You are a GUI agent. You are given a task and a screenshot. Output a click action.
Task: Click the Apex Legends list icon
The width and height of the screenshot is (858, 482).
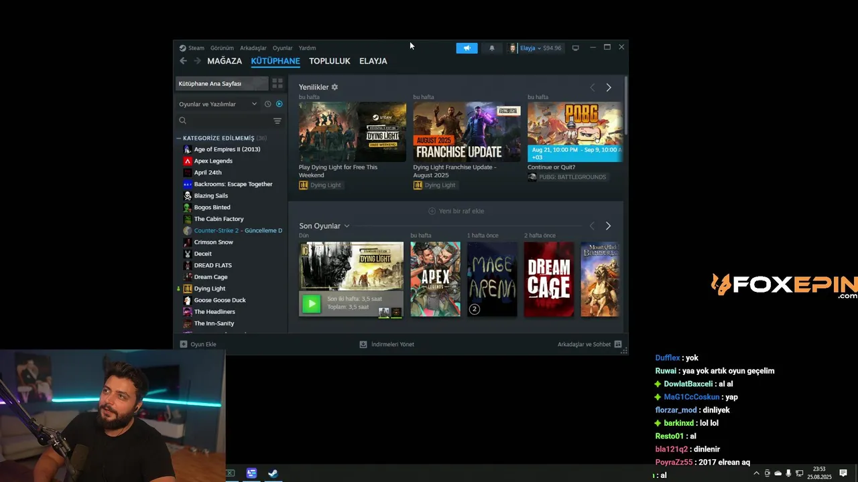tap(188, 161)
